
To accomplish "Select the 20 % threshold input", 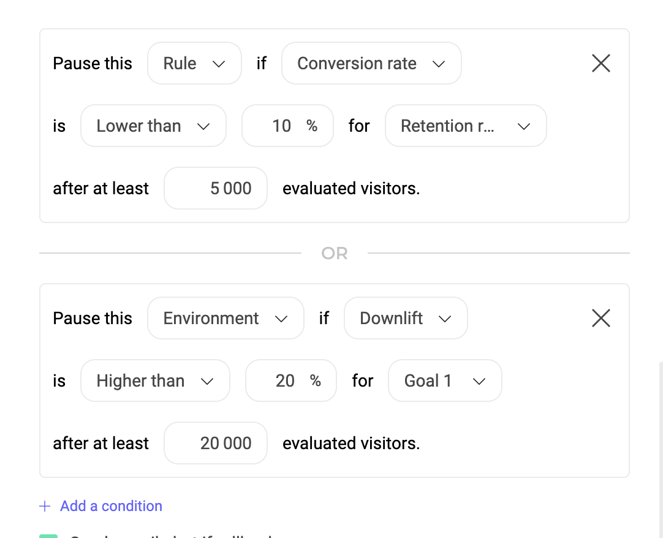I will click(285, 381).
